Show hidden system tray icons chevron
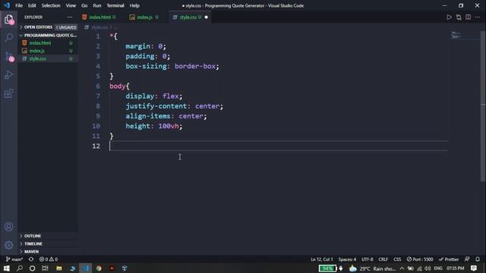The width and height of the screenshot is (486, 273). (402, 268)
